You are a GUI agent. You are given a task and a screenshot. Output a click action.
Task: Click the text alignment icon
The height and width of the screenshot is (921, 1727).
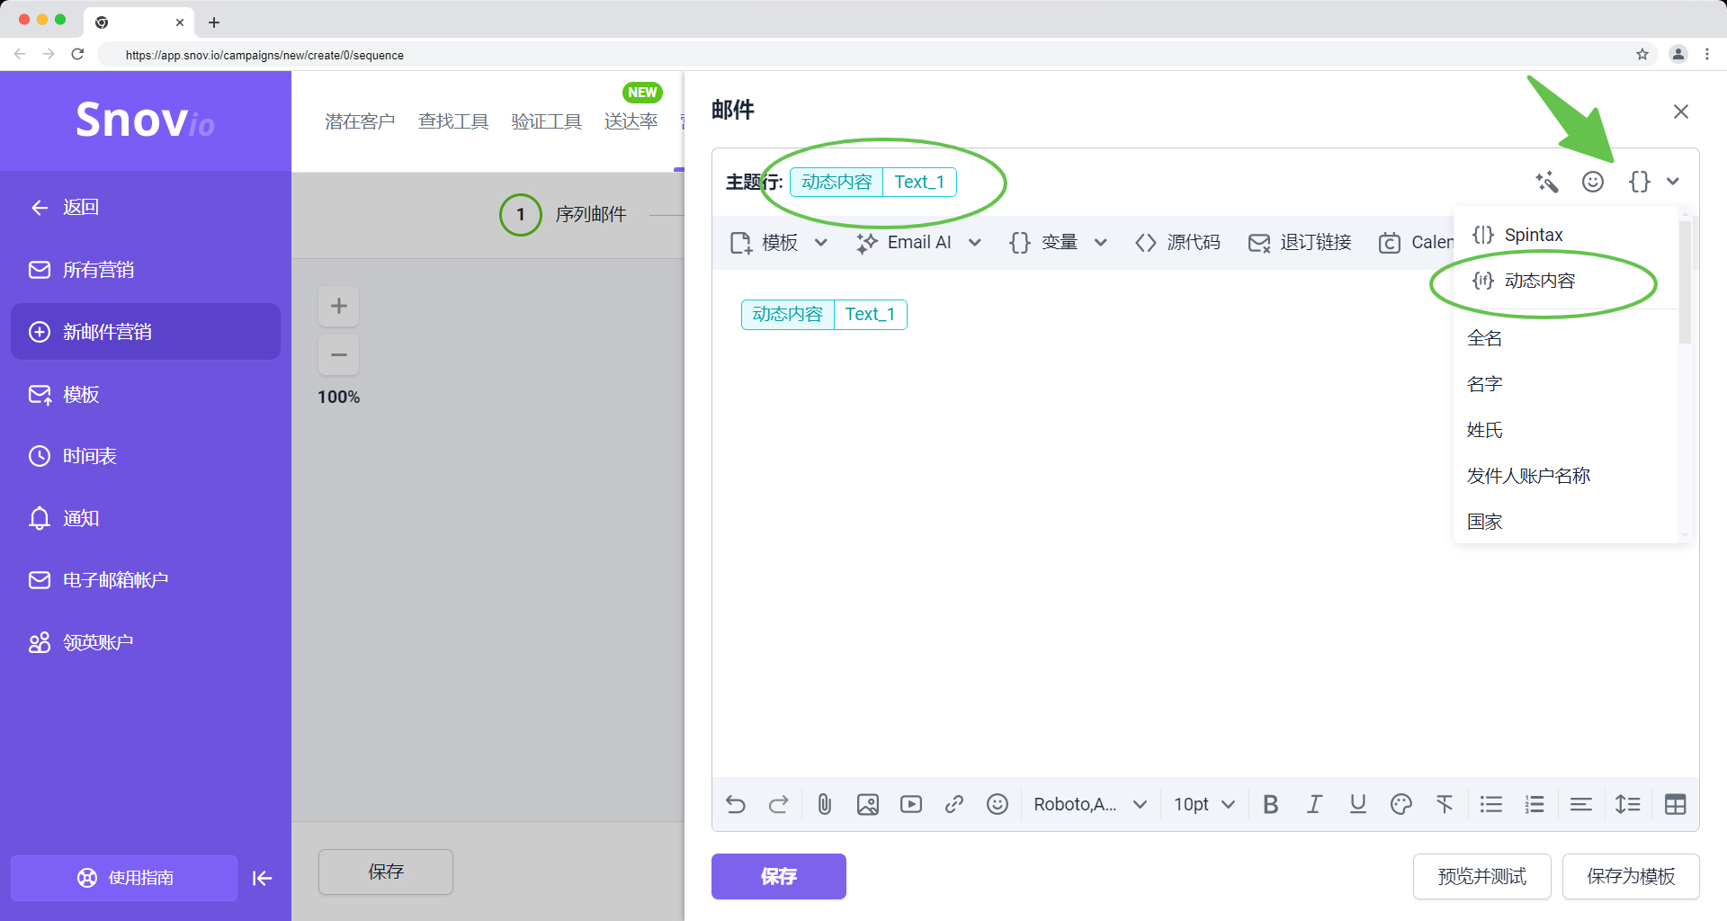click(x=1581, y=804)
